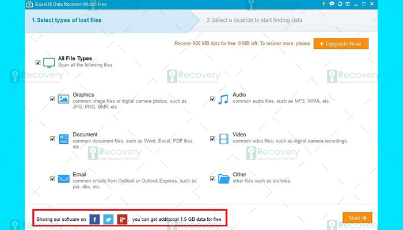Viewport: 403px width, 230px height.
Task: Click the Graphics picture icon
Action: [63, 99]
